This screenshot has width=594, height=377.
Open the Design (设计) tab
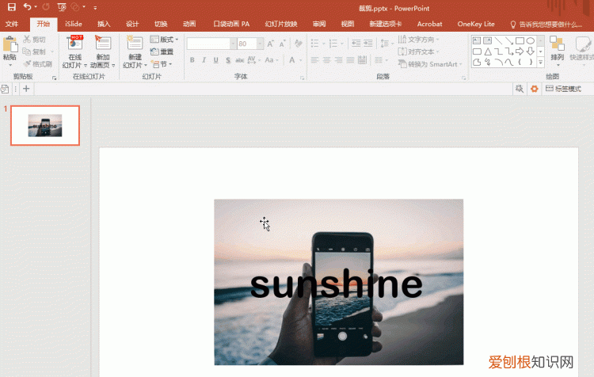pyautogui.click(x=132, y=25)
